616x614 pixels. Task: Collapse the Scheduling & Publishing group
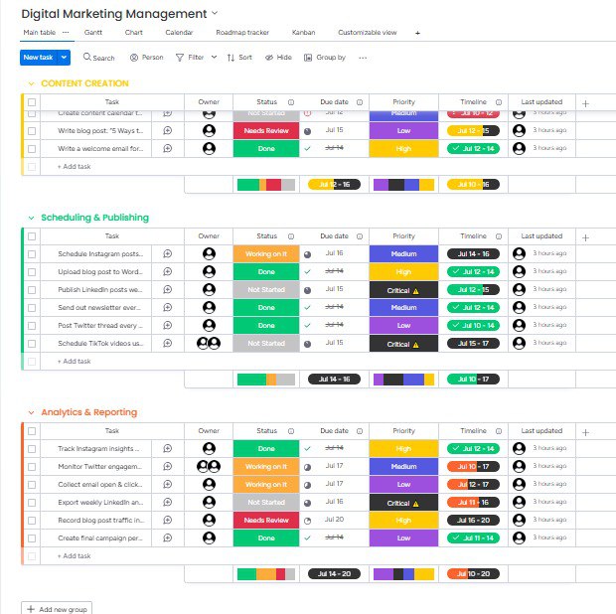point(32,218)
